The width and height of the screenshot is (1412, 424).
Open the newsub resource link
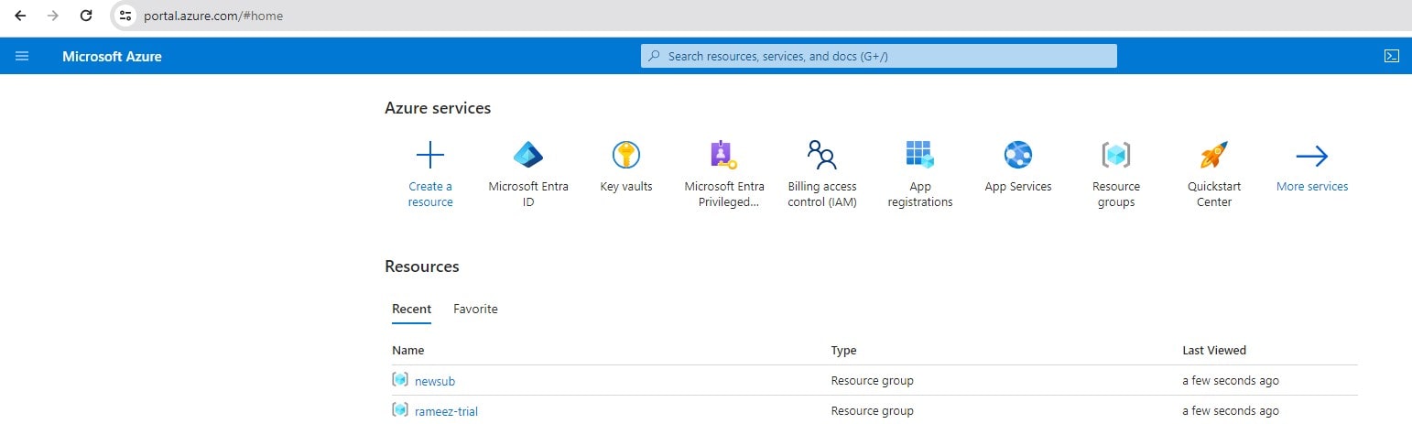[435, 381]
